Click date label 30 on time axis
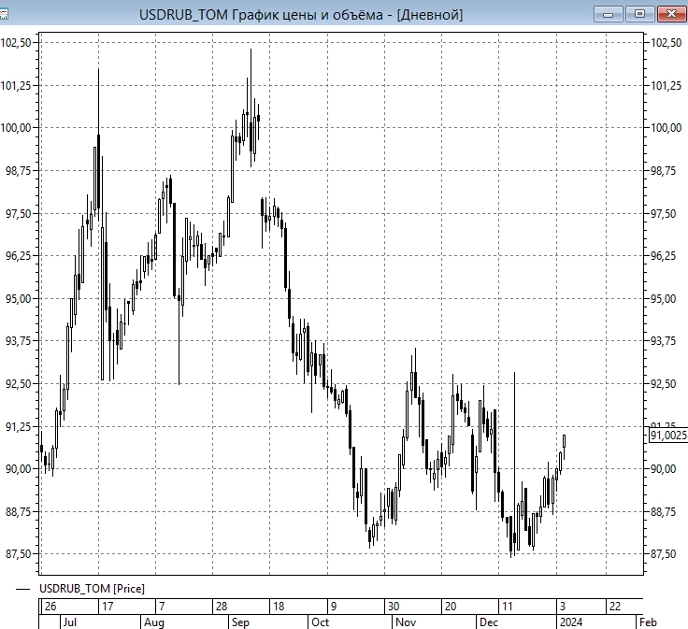 click(394, 607)
